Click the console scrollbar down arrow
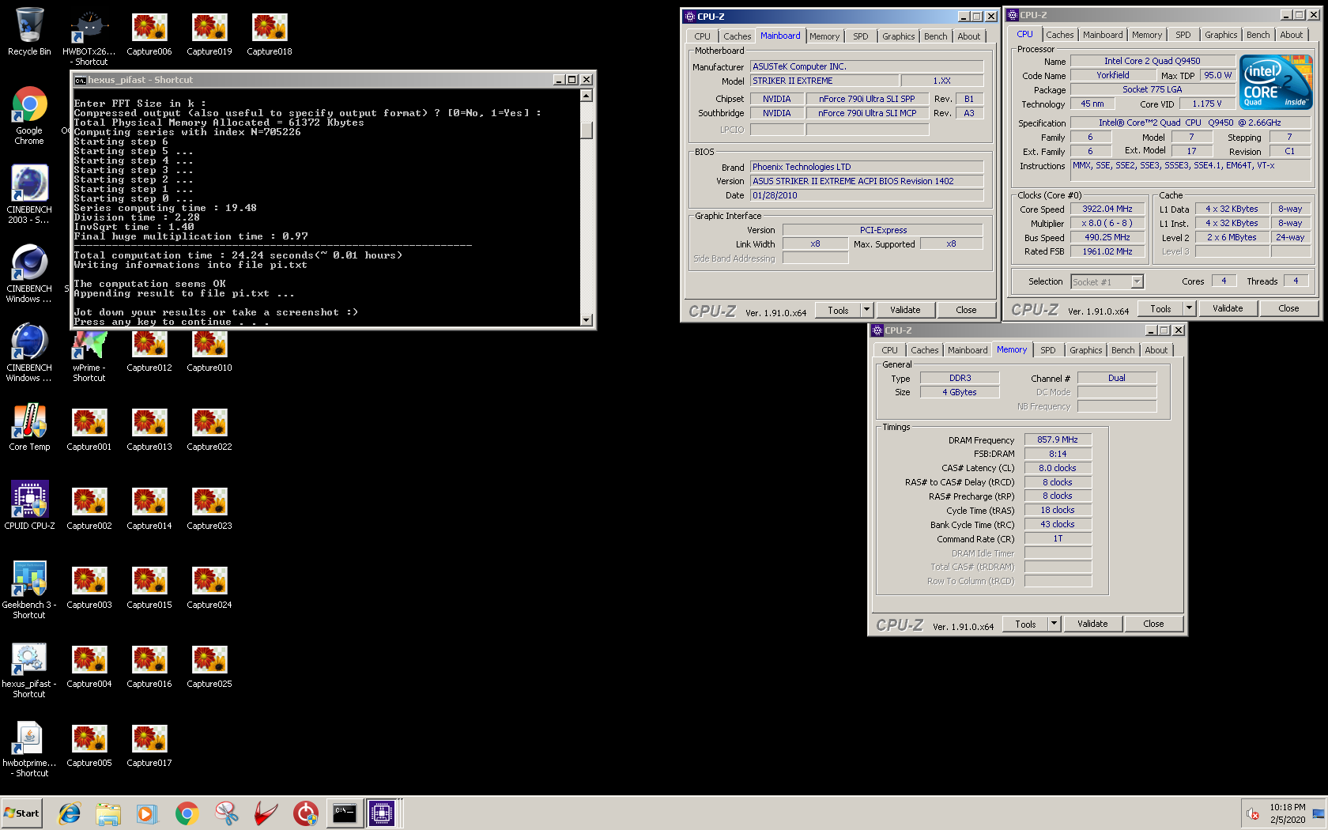Image resolution: width=1328 pixels, height=830 pixels. [x=587, y=320]
